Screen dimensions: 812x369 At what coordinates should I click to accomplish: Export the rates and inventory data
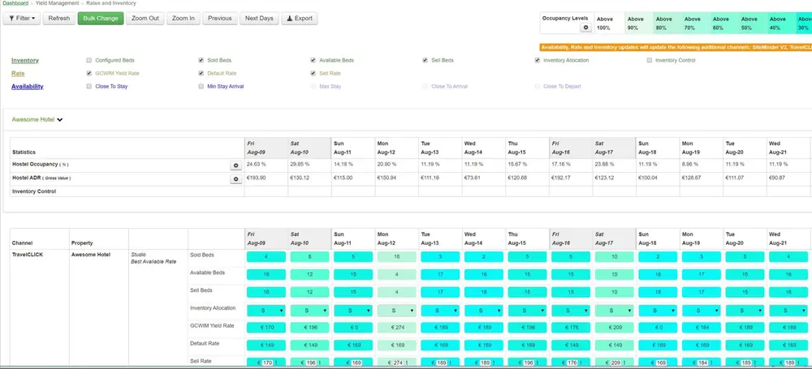coord(300,19)
